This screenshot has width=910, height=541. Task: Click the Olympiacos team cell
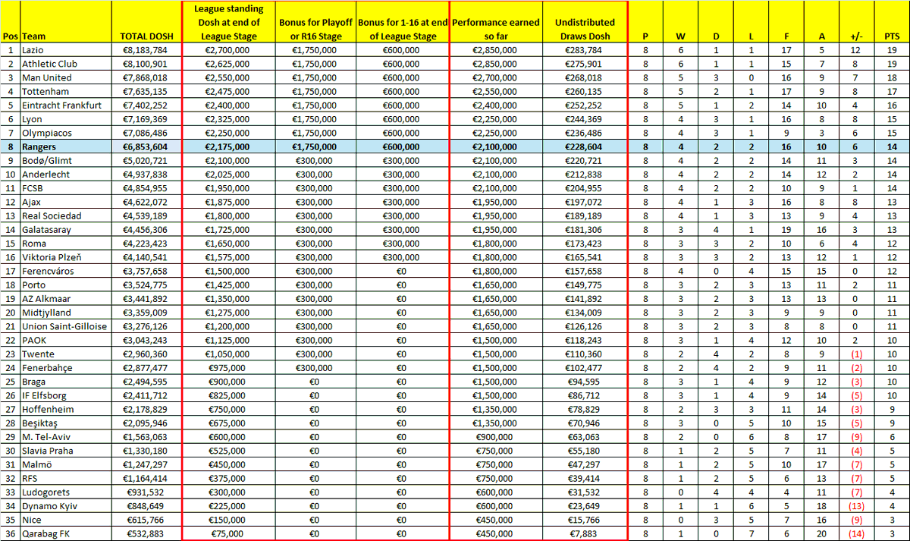point(66,133)
